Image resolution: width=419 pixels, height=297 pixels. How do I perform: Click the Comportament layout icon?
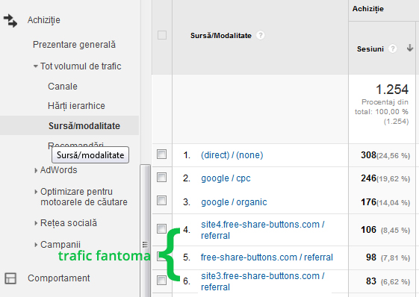pos(10,278)
